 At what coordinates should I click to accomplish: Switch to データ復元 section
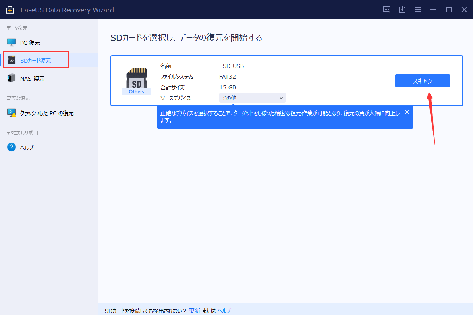pyautogui.click(x=16, y=28)
